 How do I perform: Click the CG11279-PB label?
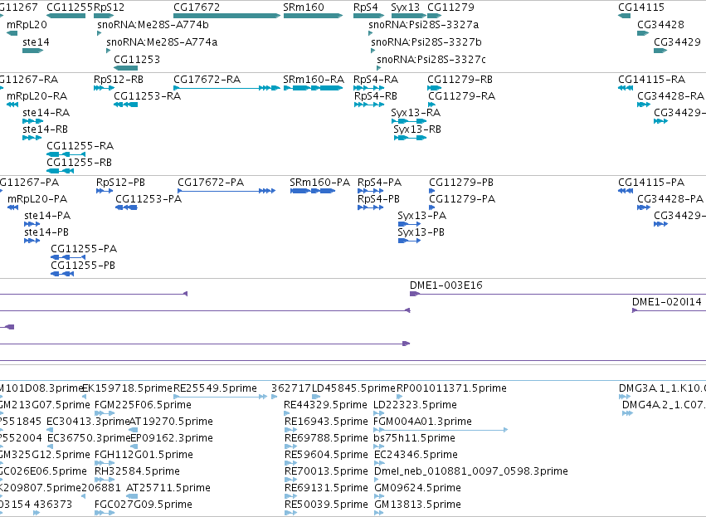461,183
